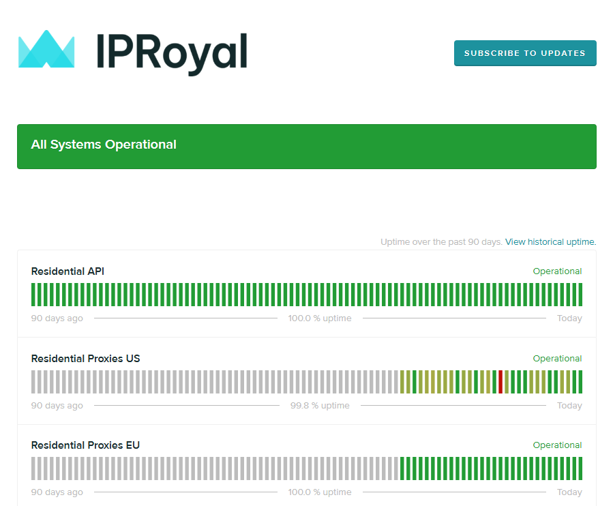Click first grey no-data bar in Residential Proxies US
Image resolution: width=613 pixels, height=506 pixels.
tap(33, 382)
